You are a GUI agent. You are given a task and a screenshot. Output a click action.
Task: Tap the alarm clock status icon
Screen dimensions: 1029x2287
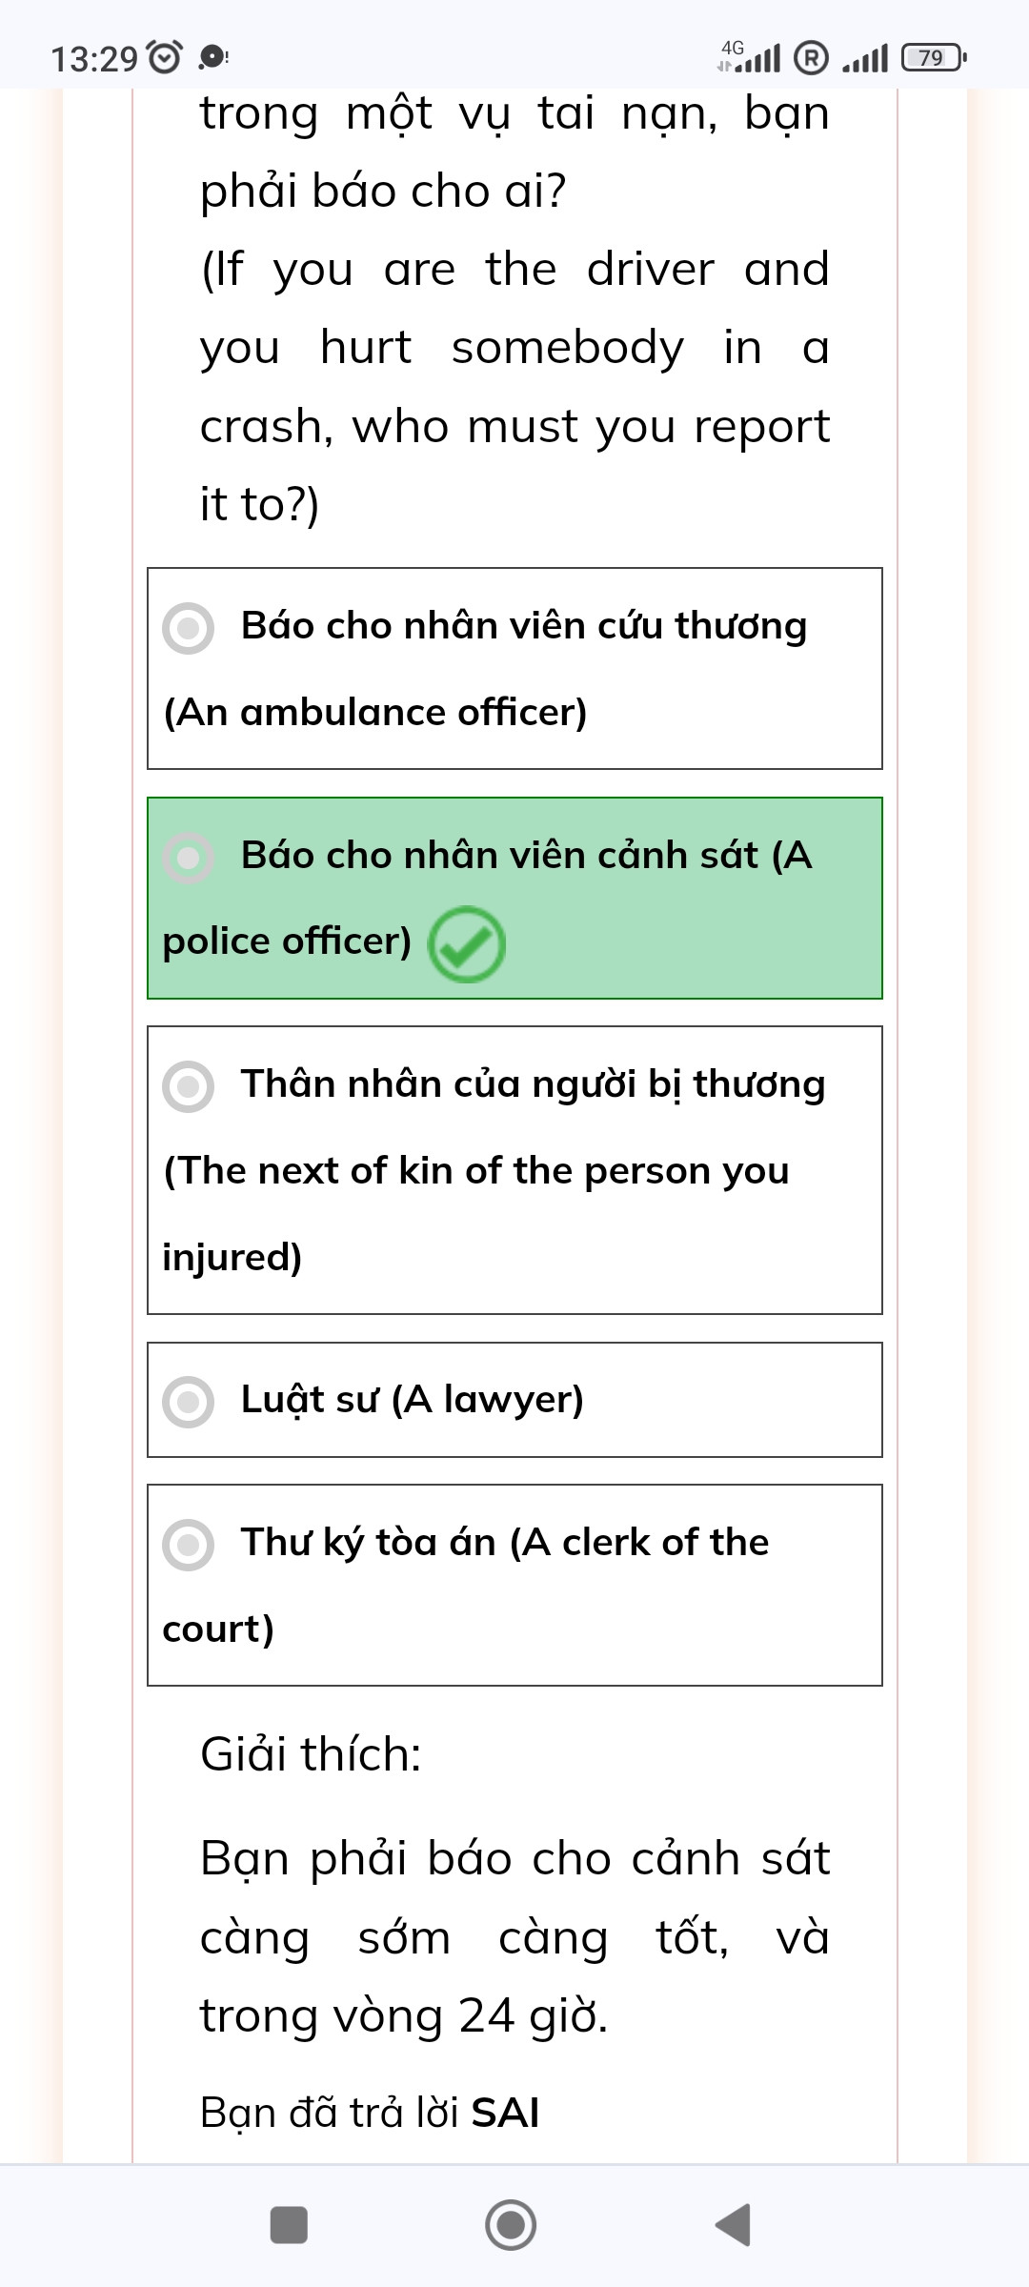[x=166, y=58]
